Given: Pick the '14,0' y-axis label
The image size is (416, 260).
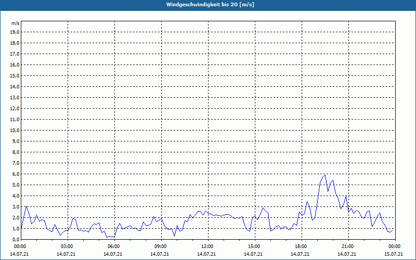Looking at the screenshot, I should (x=15, y=86).
